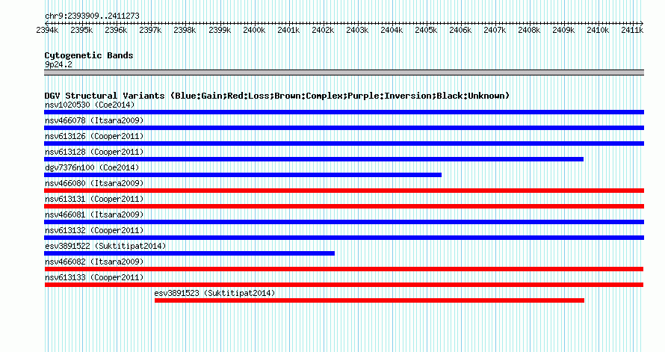Click the 2403k ruler position
Screen dimensions: 665x352
[x=357, y=30]
